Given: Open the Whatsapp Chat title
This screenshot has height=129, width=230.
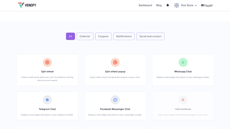Looking at the screenshot, I should tap(183, 71).
